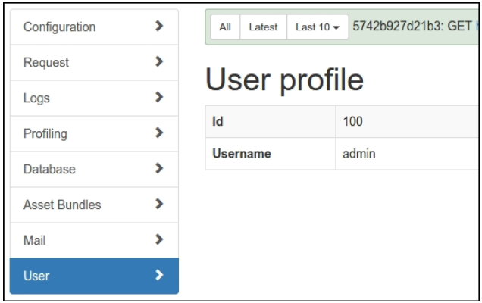Click the chevron icon next to Mail
Screen dimensions: 482x303
[158, 240]
